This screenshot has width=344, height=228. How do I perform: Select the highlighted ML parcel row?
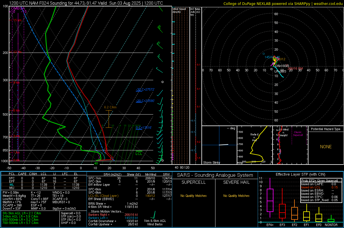pyautogui.click(x=44, y=185)
